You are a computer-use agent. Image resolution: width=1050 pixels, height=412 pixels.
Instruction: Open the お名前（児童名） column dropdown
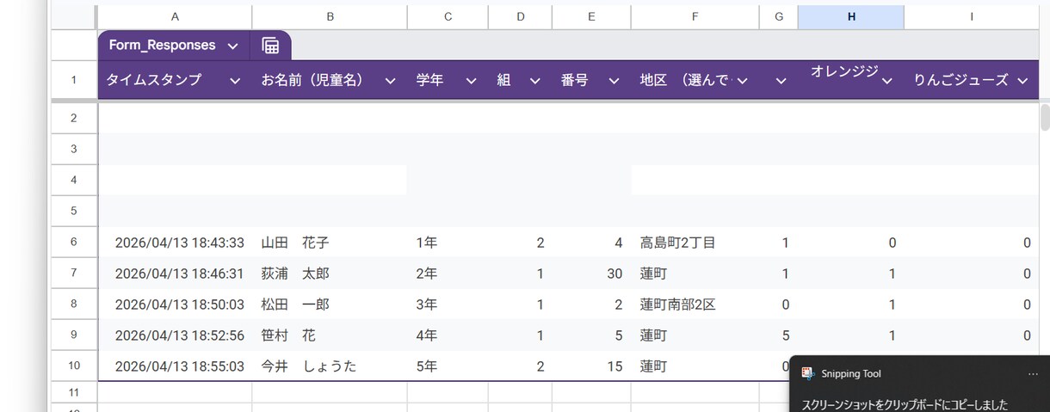pos(390,81)
